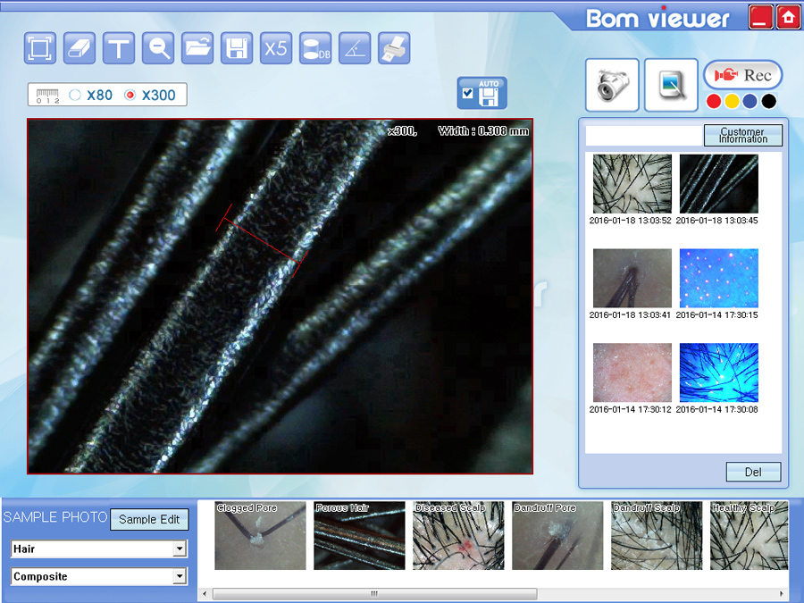
Task: Select the angle measurement tool
Action: (x=355, y=48)
